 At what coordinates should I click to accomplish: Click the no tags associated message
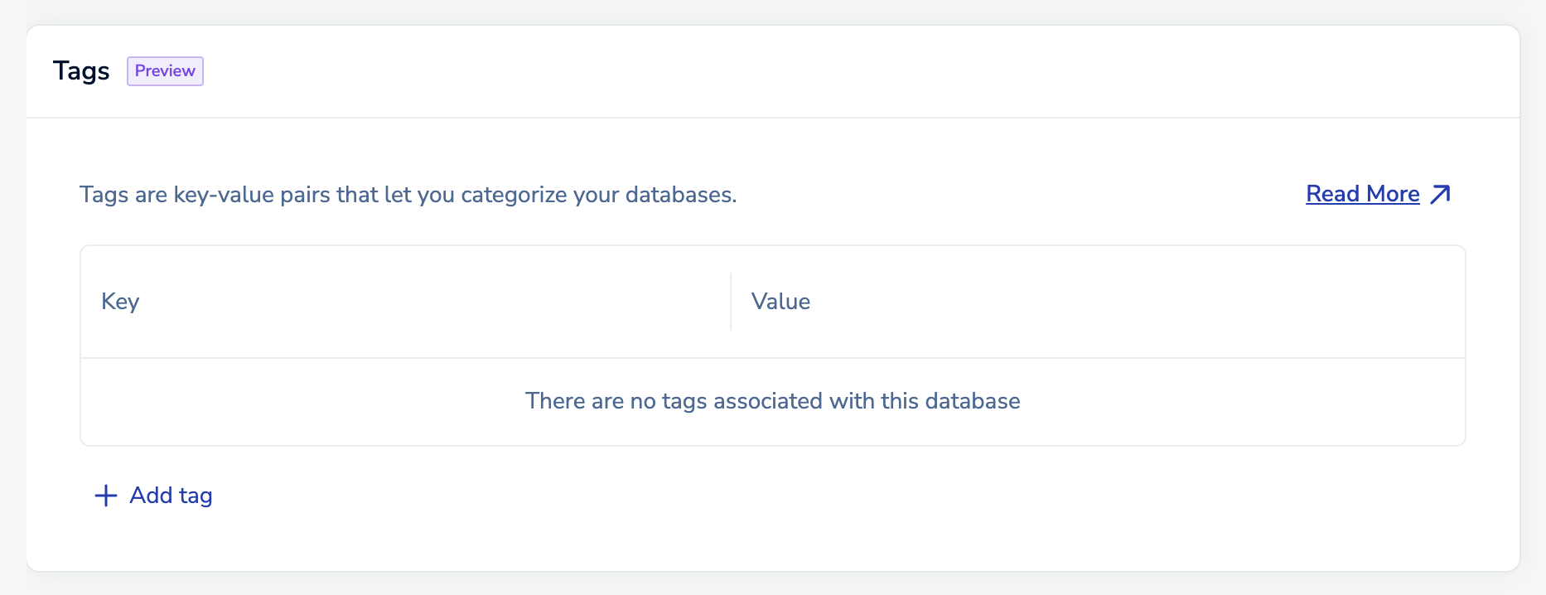(772, 401)
